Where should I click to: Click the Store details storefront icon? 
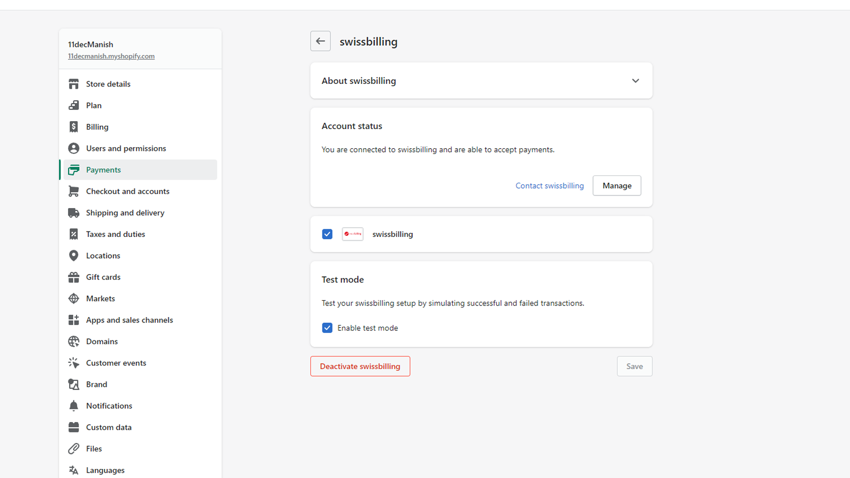[x=74, y=84]
